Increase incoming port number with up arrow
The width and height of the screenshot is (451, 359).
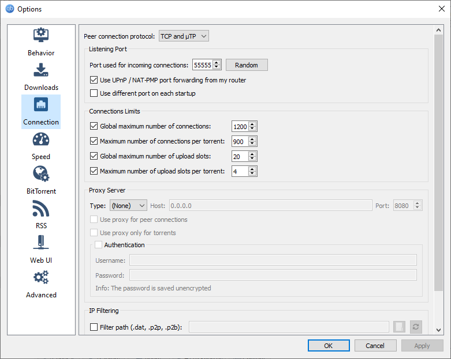[x=217, y=63]
